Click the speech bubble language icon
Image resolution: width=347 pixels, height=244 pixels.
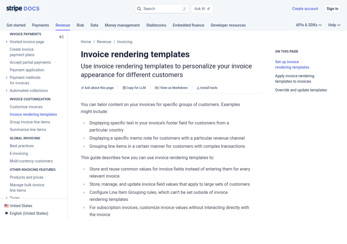click(x=7, y=213)
